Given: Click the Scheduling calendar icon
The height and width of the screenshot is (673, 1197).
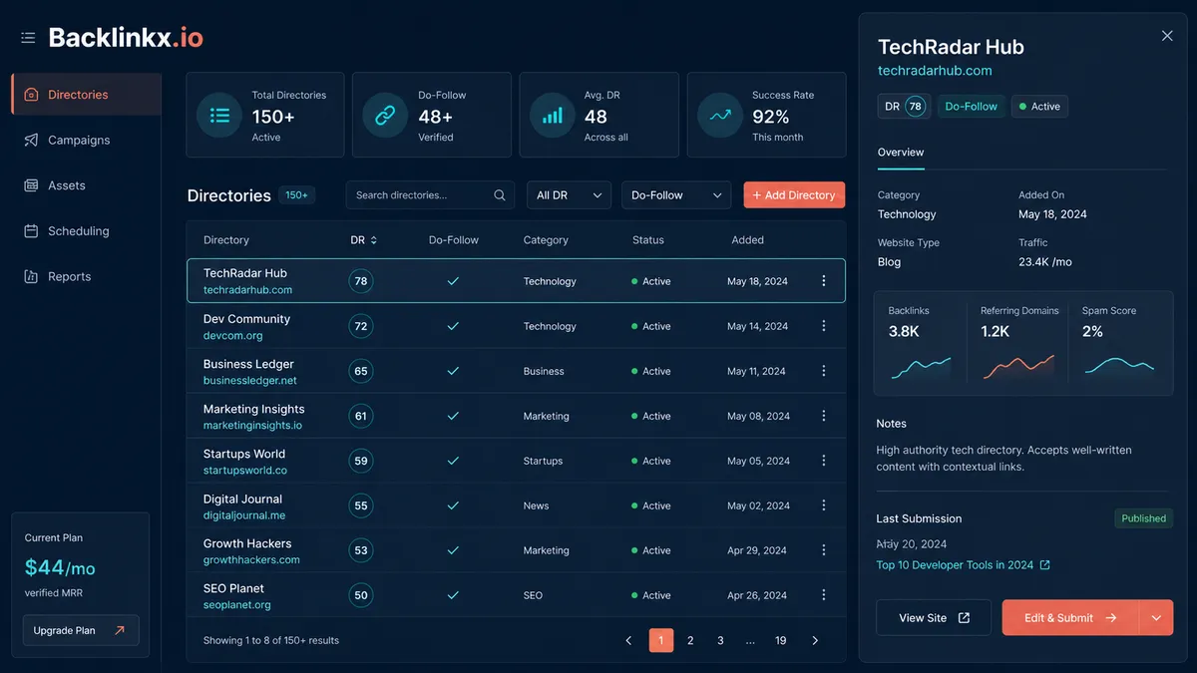Looking at the screenshot, I should (x=31, y=231).
